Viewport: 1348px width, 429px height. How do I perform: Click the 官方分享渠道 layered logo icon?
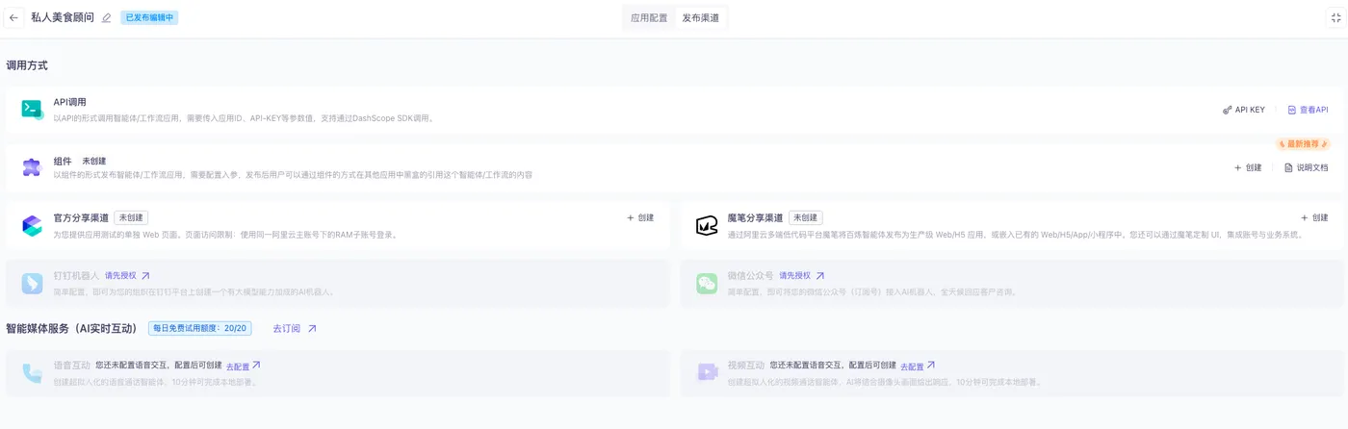[33, 225]
